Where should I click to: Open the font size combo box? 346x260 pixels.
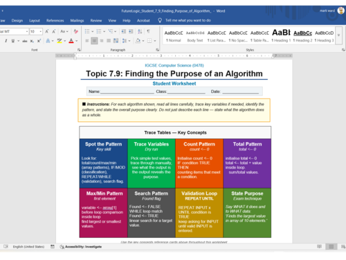tap(36, 31)
